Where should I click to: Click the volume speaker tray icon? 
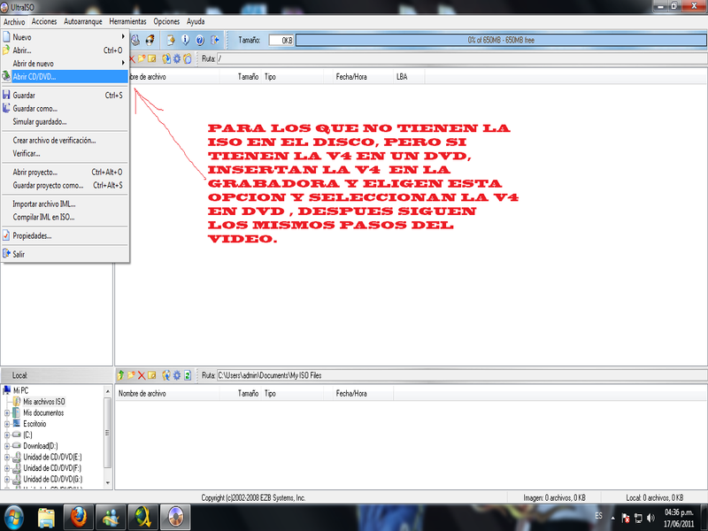(x=650, y=518)
